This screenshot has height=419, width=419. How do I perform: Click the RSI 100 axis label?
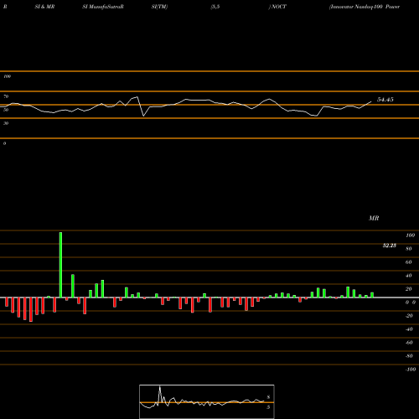(7, 76)
